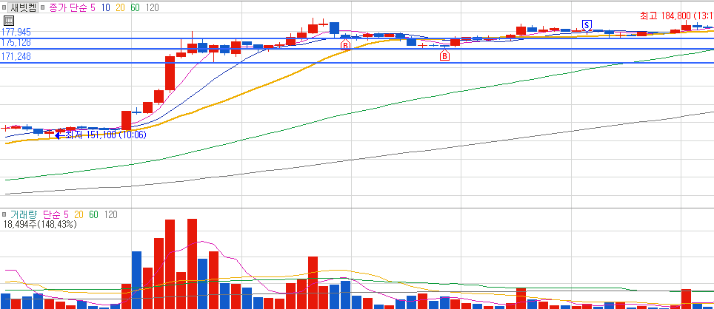Click the second red B buy marker

click(444, 56)
